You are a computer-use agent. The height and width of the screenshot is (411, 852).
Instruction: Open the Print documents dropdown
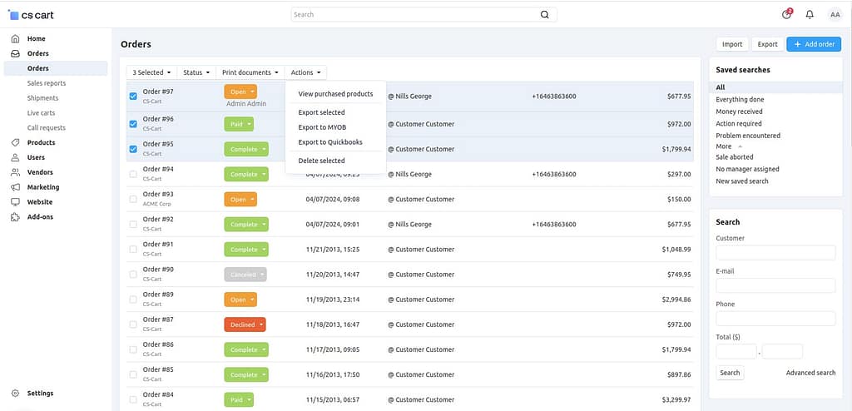(x=250, y=72)
